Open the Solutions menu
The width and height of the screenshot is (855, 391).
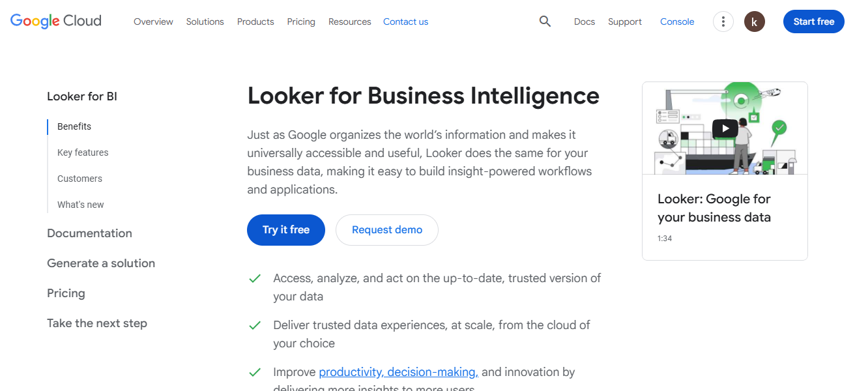click(205, 22)
